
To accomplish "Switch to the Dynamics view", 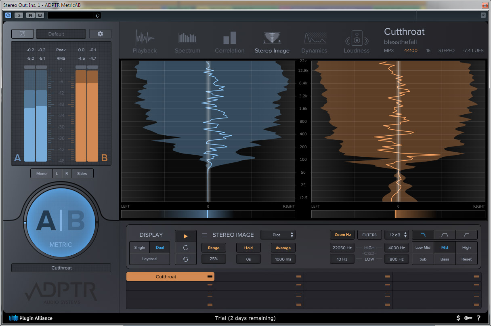I will pos(314,42).
